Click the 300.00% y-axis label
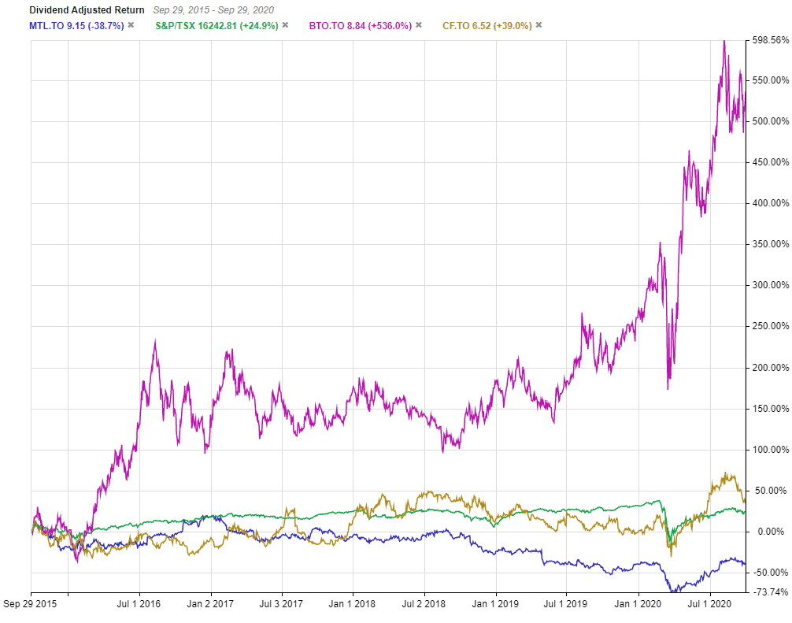This screenshot has height=623, width=792. [x=768, y=285]
